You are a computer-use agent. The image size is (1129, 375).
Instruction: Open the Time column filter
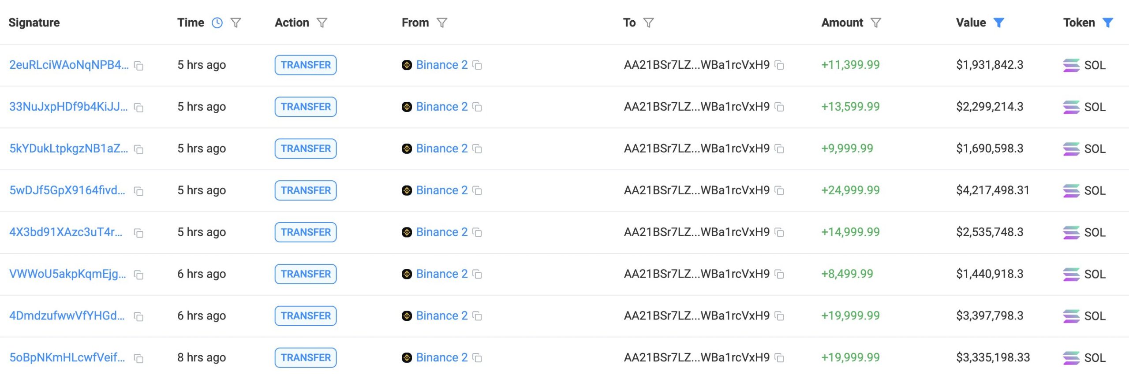click(x=236, y=23)
